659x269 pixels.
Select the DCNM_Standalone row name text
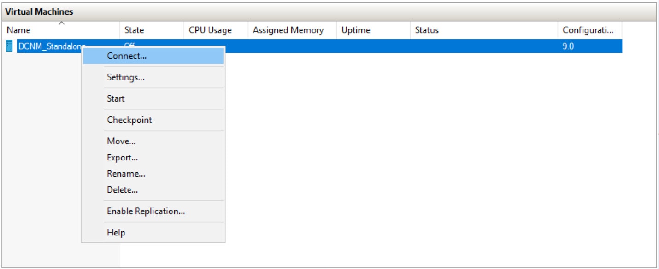tap(50, 46)
